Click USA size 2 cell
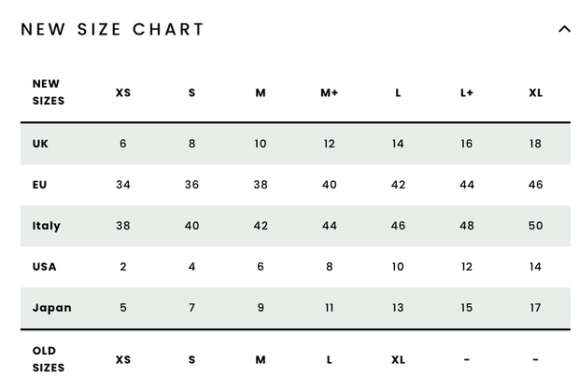 click(x=123, y=267)
